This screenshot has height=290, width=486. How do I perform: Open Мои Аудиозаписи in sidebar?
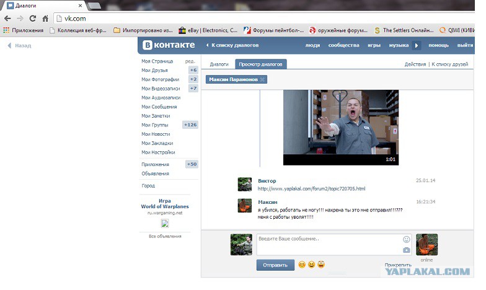(x=161, y=98)
